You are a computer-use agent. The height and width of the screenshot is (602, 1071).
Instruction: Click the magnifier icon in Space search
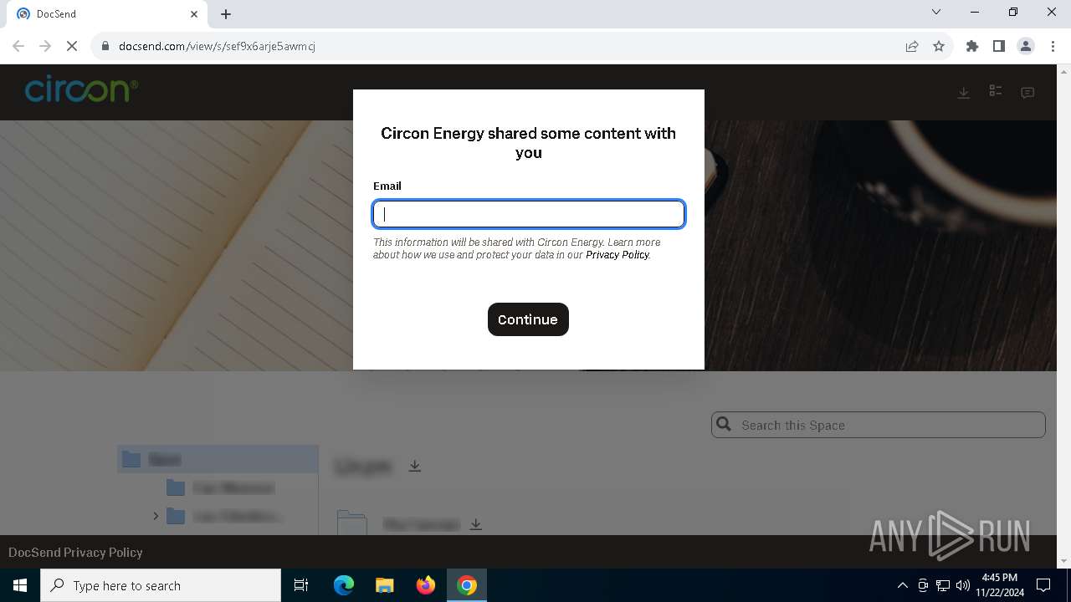click(x=725, y=425)
